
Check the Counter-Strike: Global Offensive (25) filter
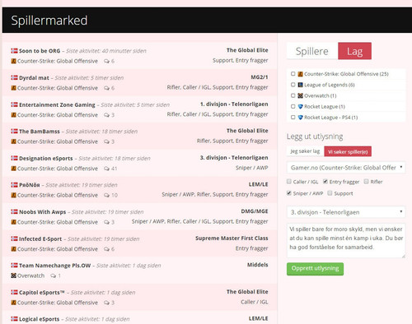(x=293, y=74)
